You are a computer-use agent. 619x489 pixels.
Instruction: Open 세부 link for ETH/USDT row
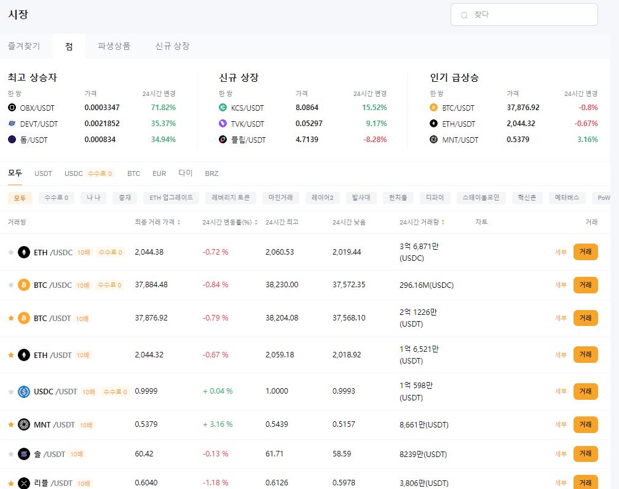[561, 355]
